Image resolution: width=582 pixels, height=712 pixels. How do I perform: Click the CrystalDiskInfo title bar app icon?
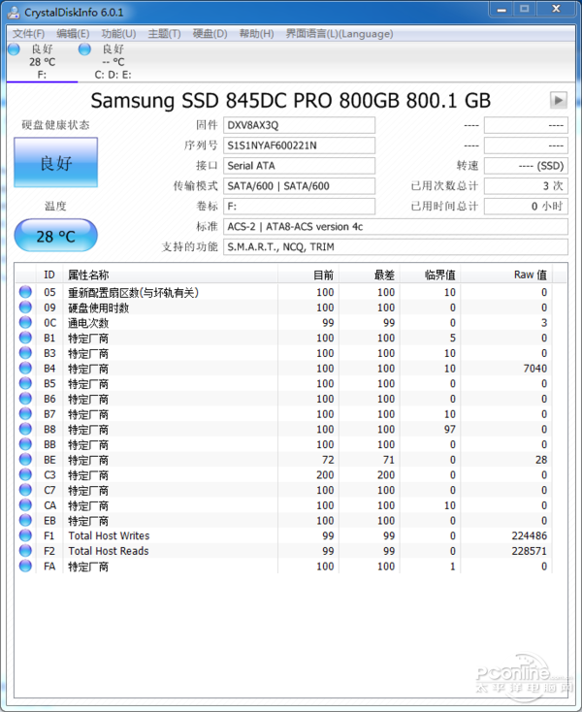point(14,12)
